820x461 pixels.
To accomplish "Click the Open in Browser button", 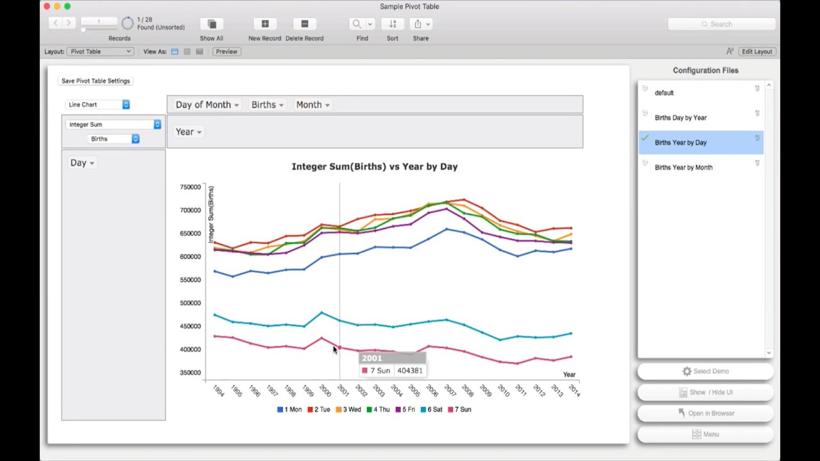I will coord(705,414).
